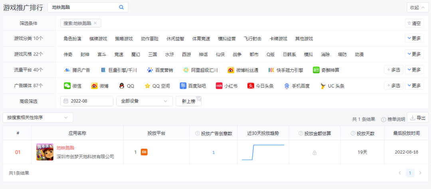The image size is (431, 189).
Task: Click help icon beside 投放金额估算 header
Action: [301, 133]
